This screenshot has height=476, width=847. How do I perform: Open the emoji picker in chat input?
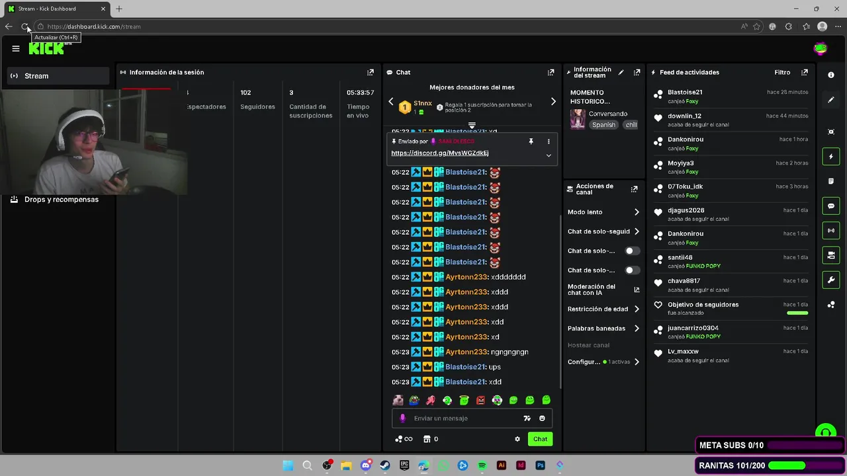pos(542,418)
